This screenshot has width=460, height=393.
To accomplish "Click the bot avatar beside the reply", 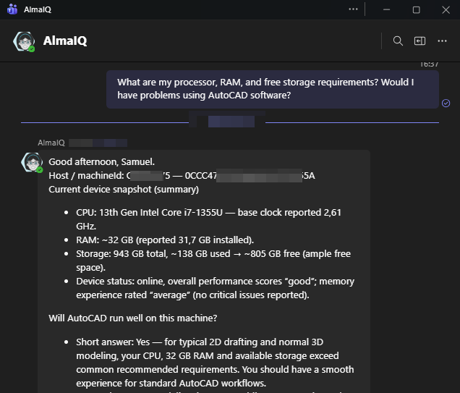I will (x=30, y=163).
